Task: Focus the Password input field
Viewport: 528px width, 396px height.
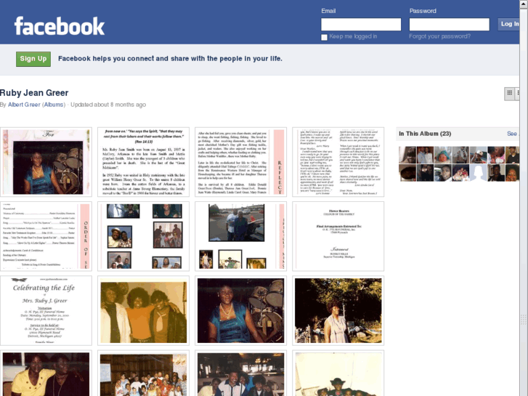Action: (x=450, y=24)
